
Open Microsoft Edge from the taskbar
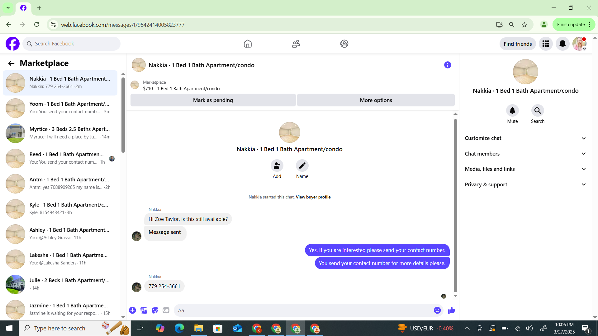pos(179,329)
